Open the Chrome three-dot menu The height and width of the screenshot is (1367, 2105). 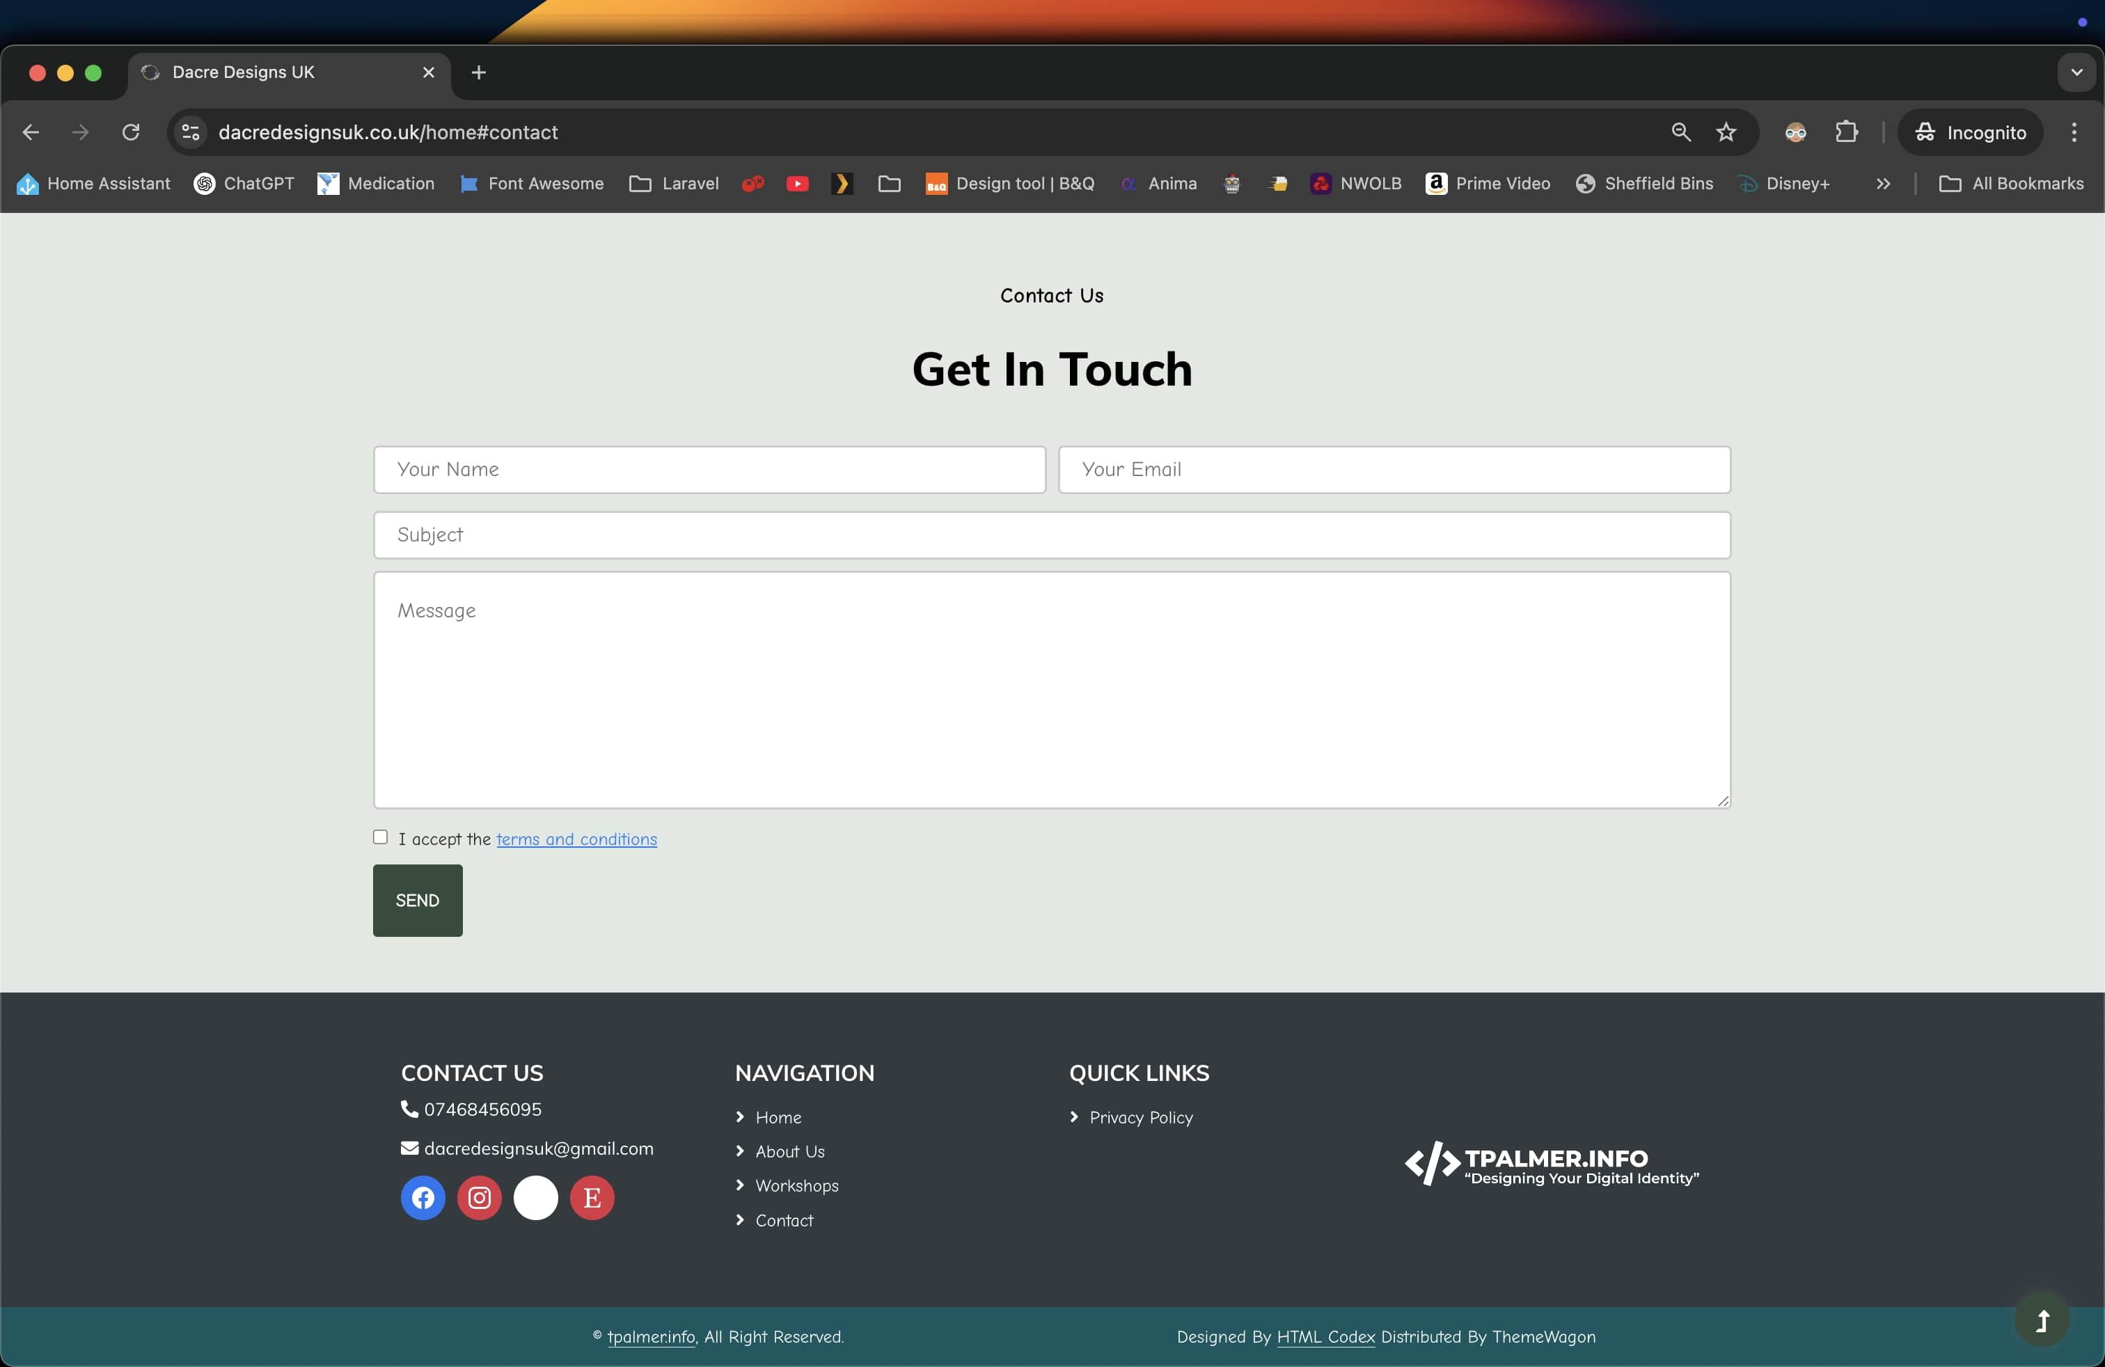[x=2073, y=133]
